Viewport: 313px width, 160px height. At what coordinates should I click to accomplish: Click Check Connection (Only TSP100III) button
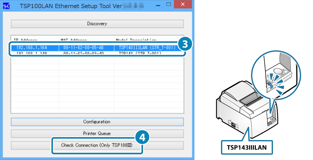[x=97, y=145]
